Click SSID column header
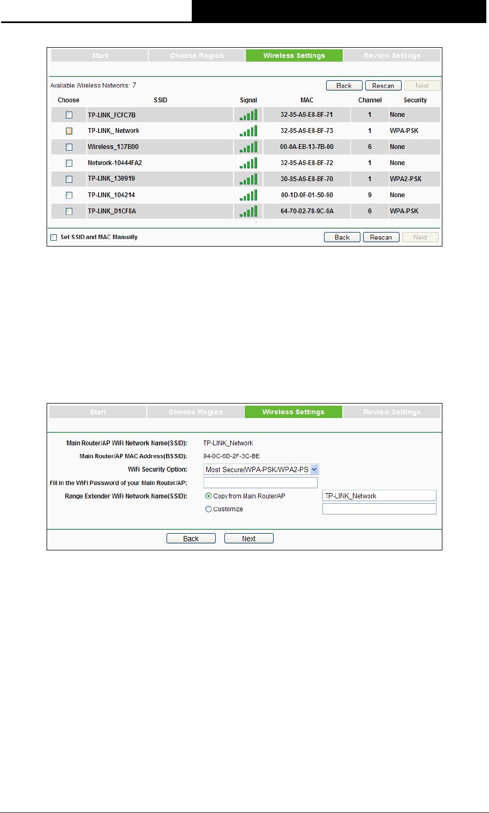Screen dimensions: 489x813 click(x=160, y=100)
